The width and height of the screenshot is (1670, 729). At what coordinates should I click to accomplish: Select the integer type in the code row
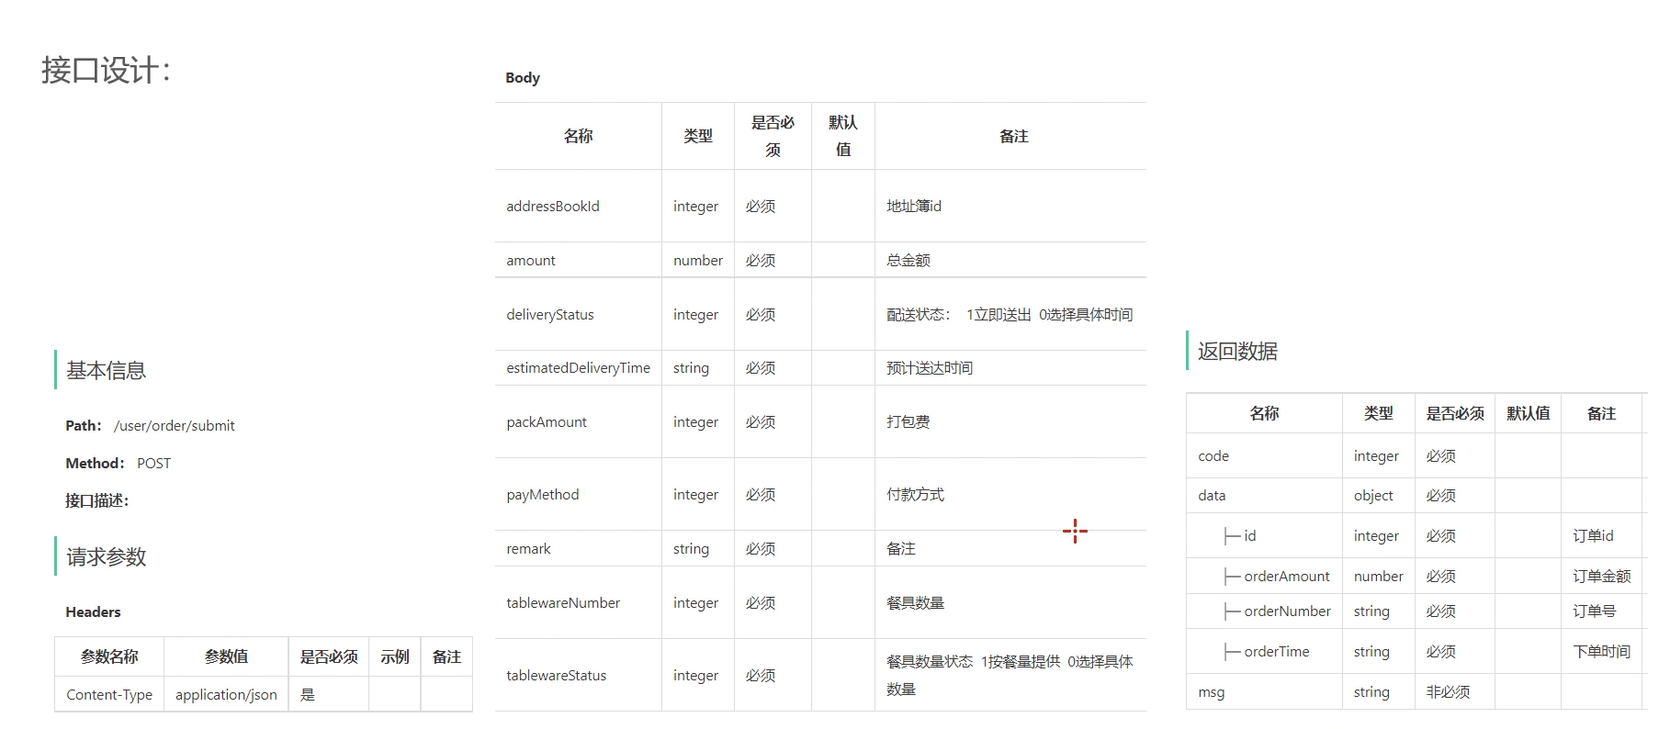(x=1376, y=455)
